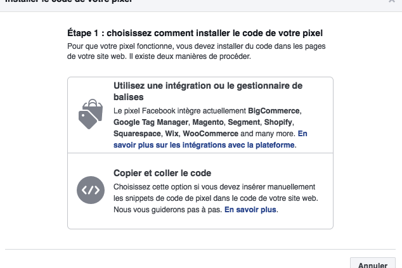The image size is (402, 268).
Task: Click the bold Google Tag Manager text
Action: tap(151, 122)
